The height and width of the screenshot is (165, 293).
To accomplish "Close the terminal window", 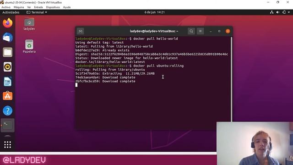I will coord(228,31).
